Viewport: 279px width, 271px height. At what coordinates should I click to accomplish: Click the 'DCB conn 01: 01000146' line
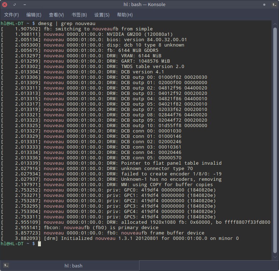pos(91,136)
